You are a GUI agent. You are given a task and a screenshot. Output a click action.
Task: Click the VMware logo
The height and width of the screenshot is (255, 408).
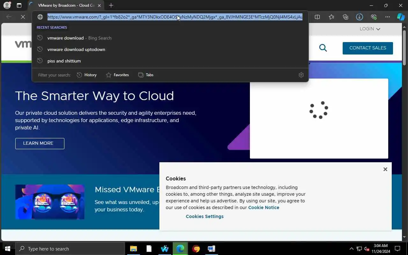tap(23, 44)
